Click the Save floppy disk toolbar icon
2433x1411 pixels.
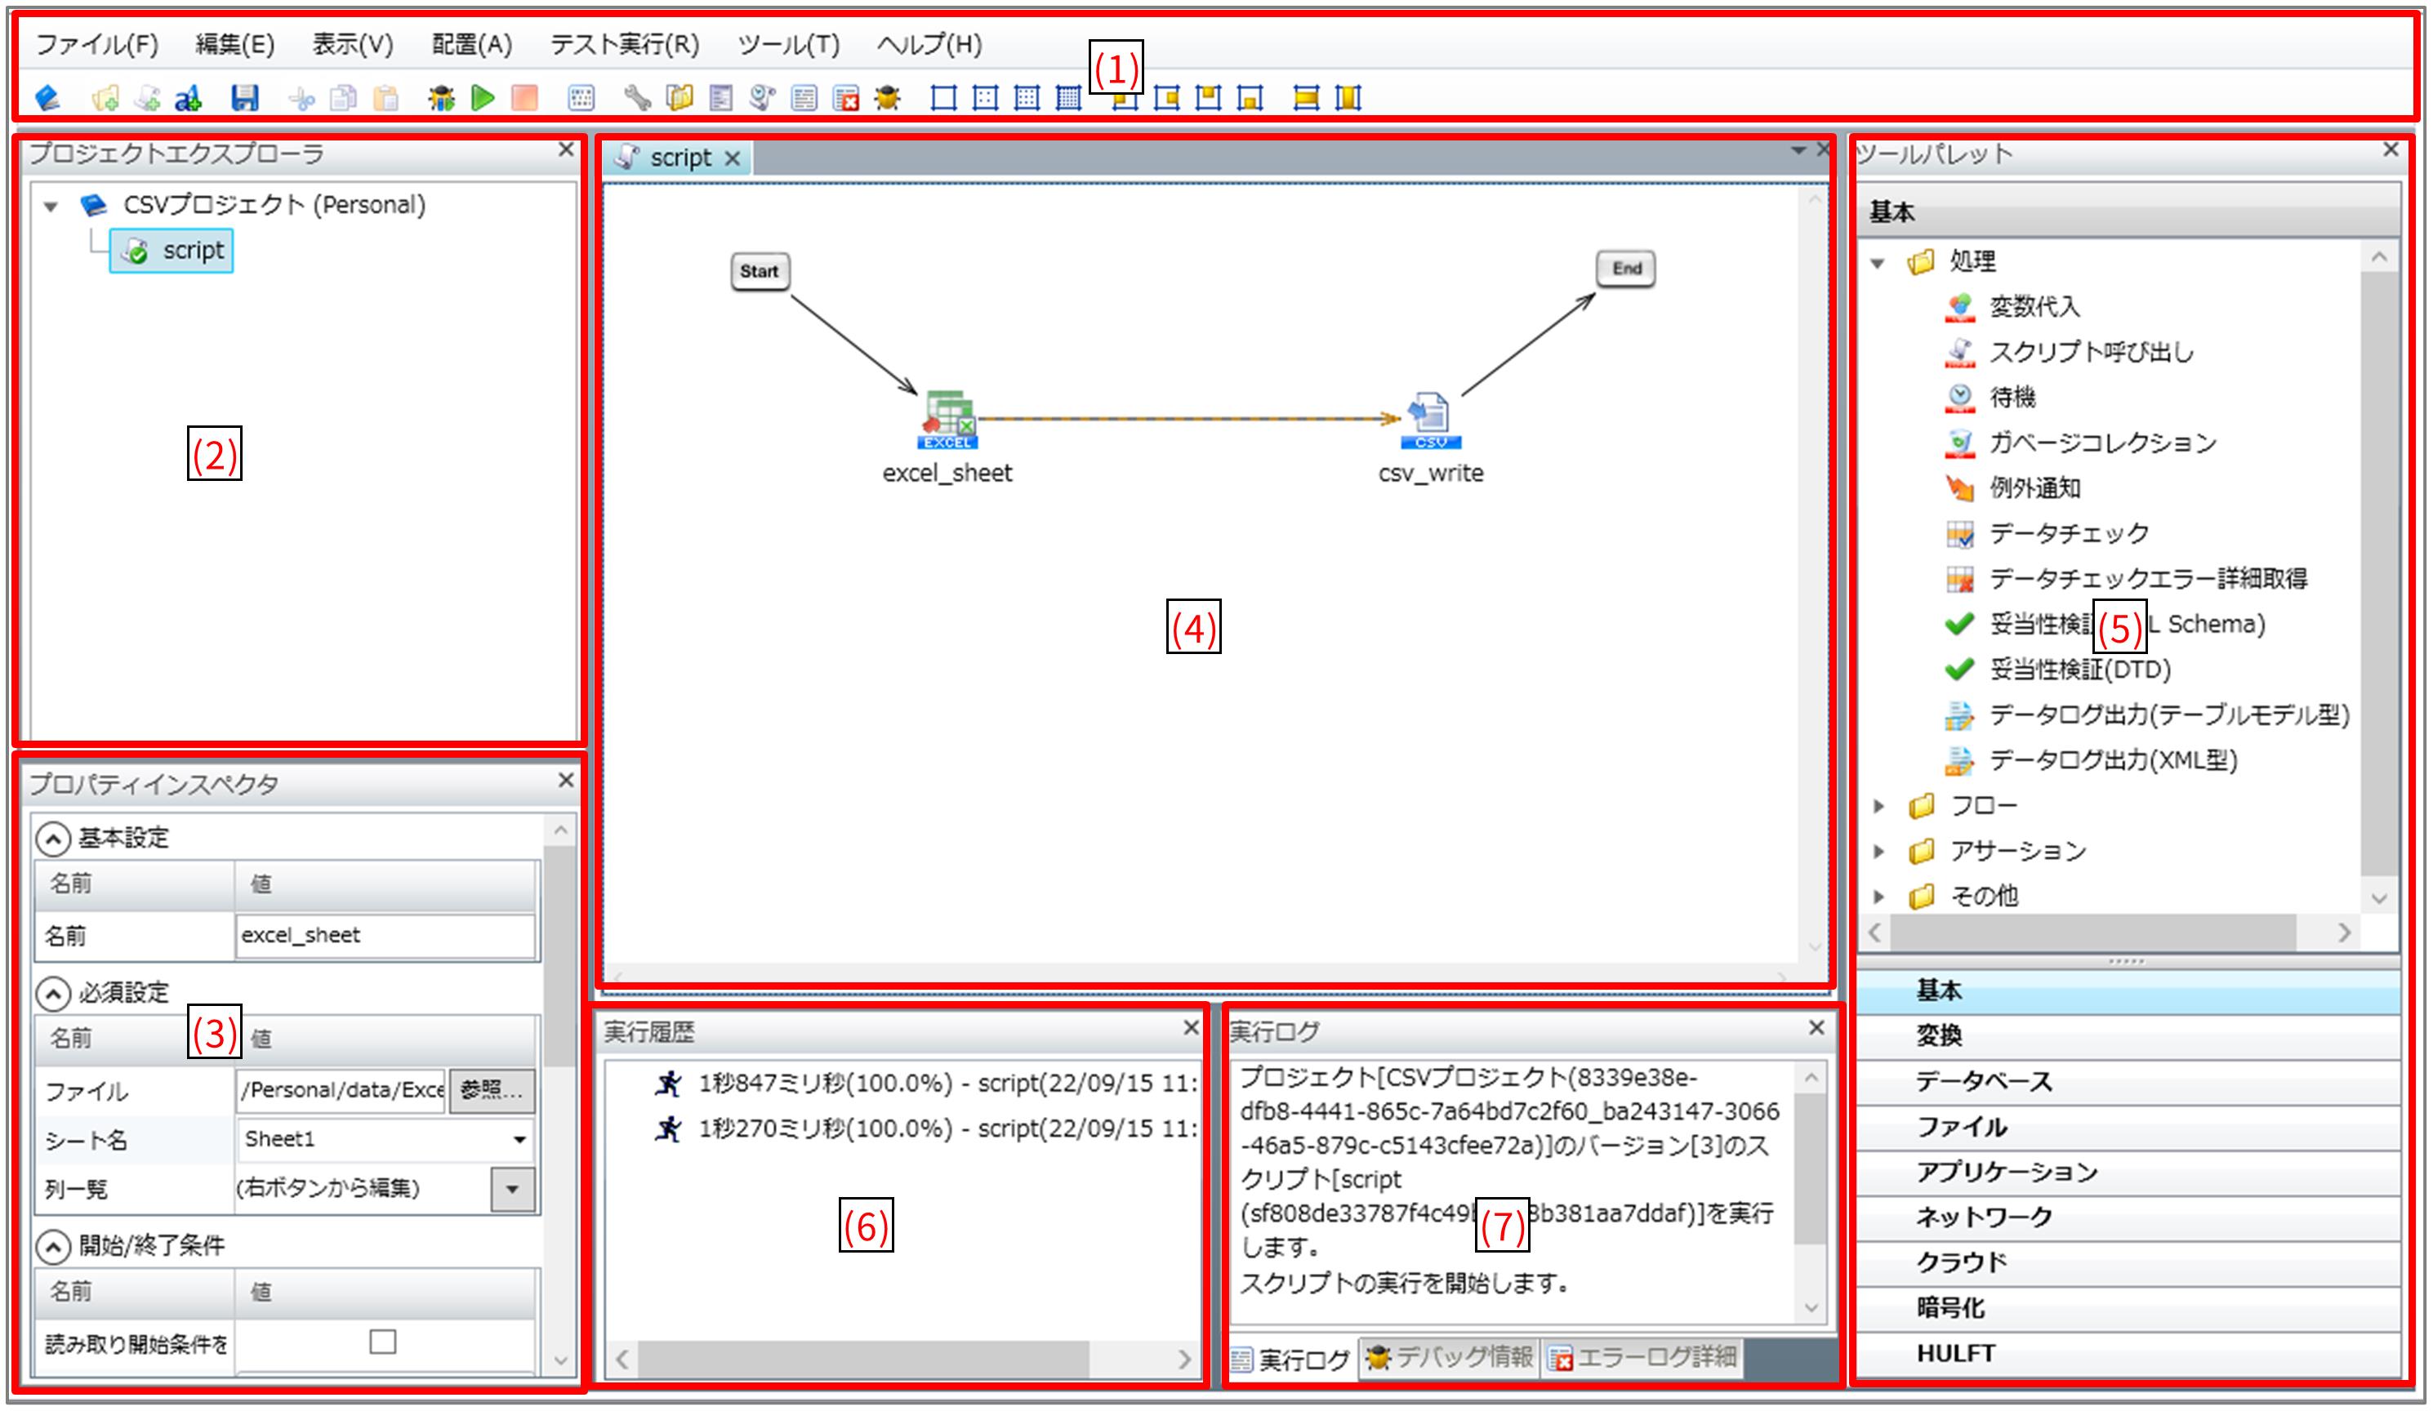click(x=244, y=97)
